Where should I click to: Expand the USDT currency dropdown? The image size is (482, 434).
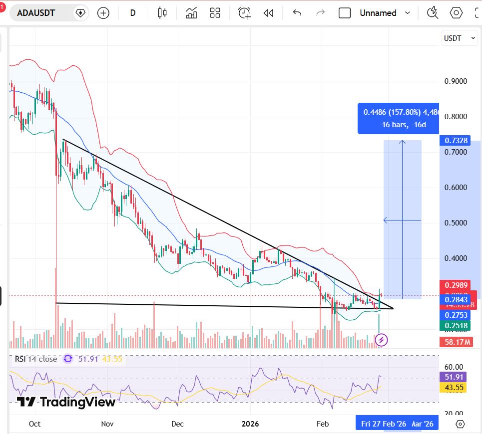pos(459,37)
